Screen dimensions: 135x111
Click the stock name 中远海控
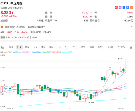pos(16,3)
